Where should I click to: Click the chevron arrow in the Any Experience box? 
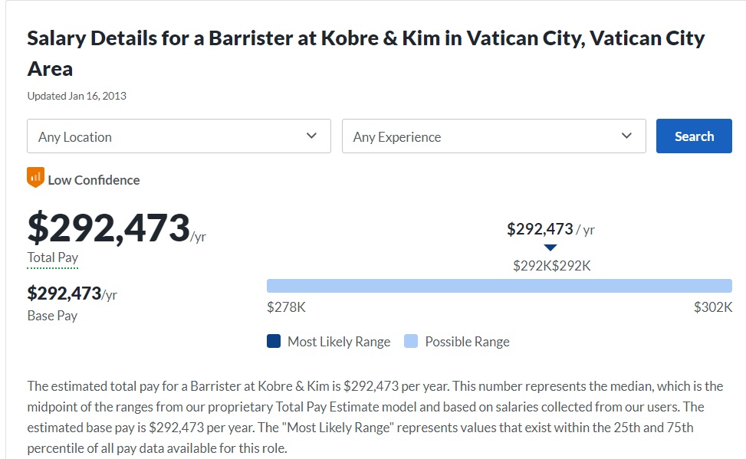pos(626,136)
